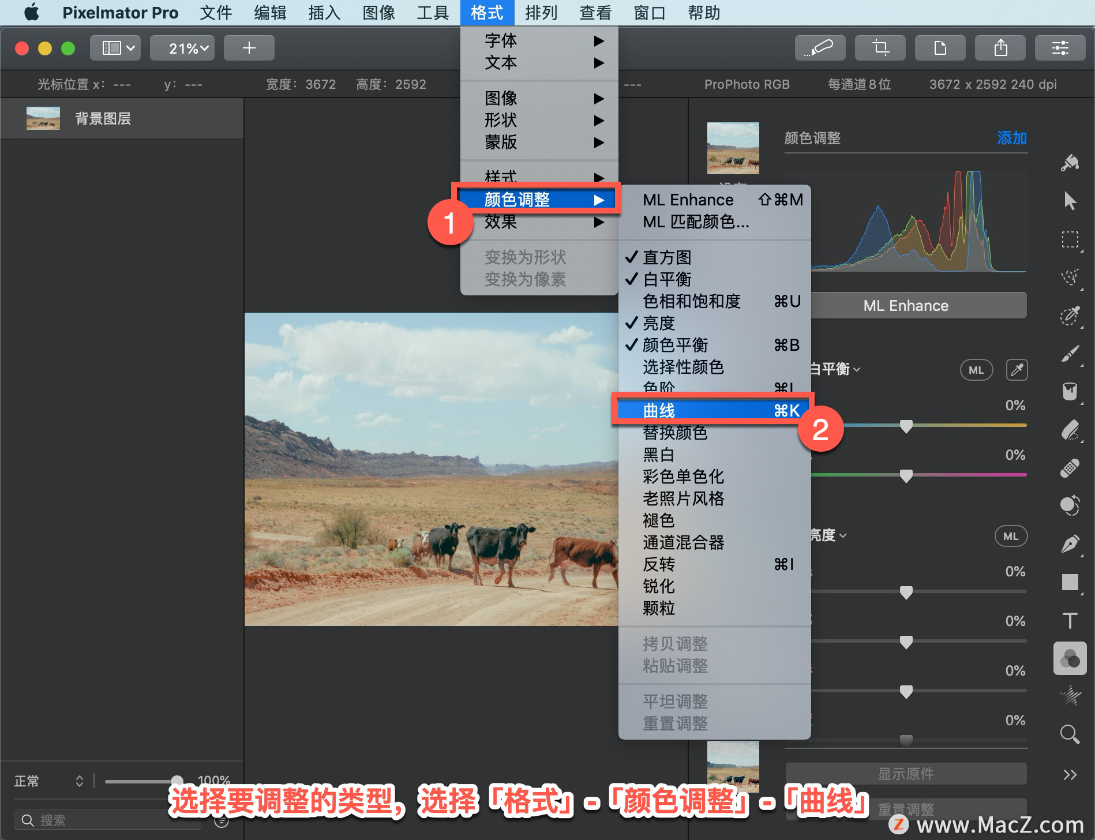Image resolution: width=1095 pixels, height=840 pixels.
Task: Click the adjustments sliders toolbar icon
Action: (x=1060, y=48)
